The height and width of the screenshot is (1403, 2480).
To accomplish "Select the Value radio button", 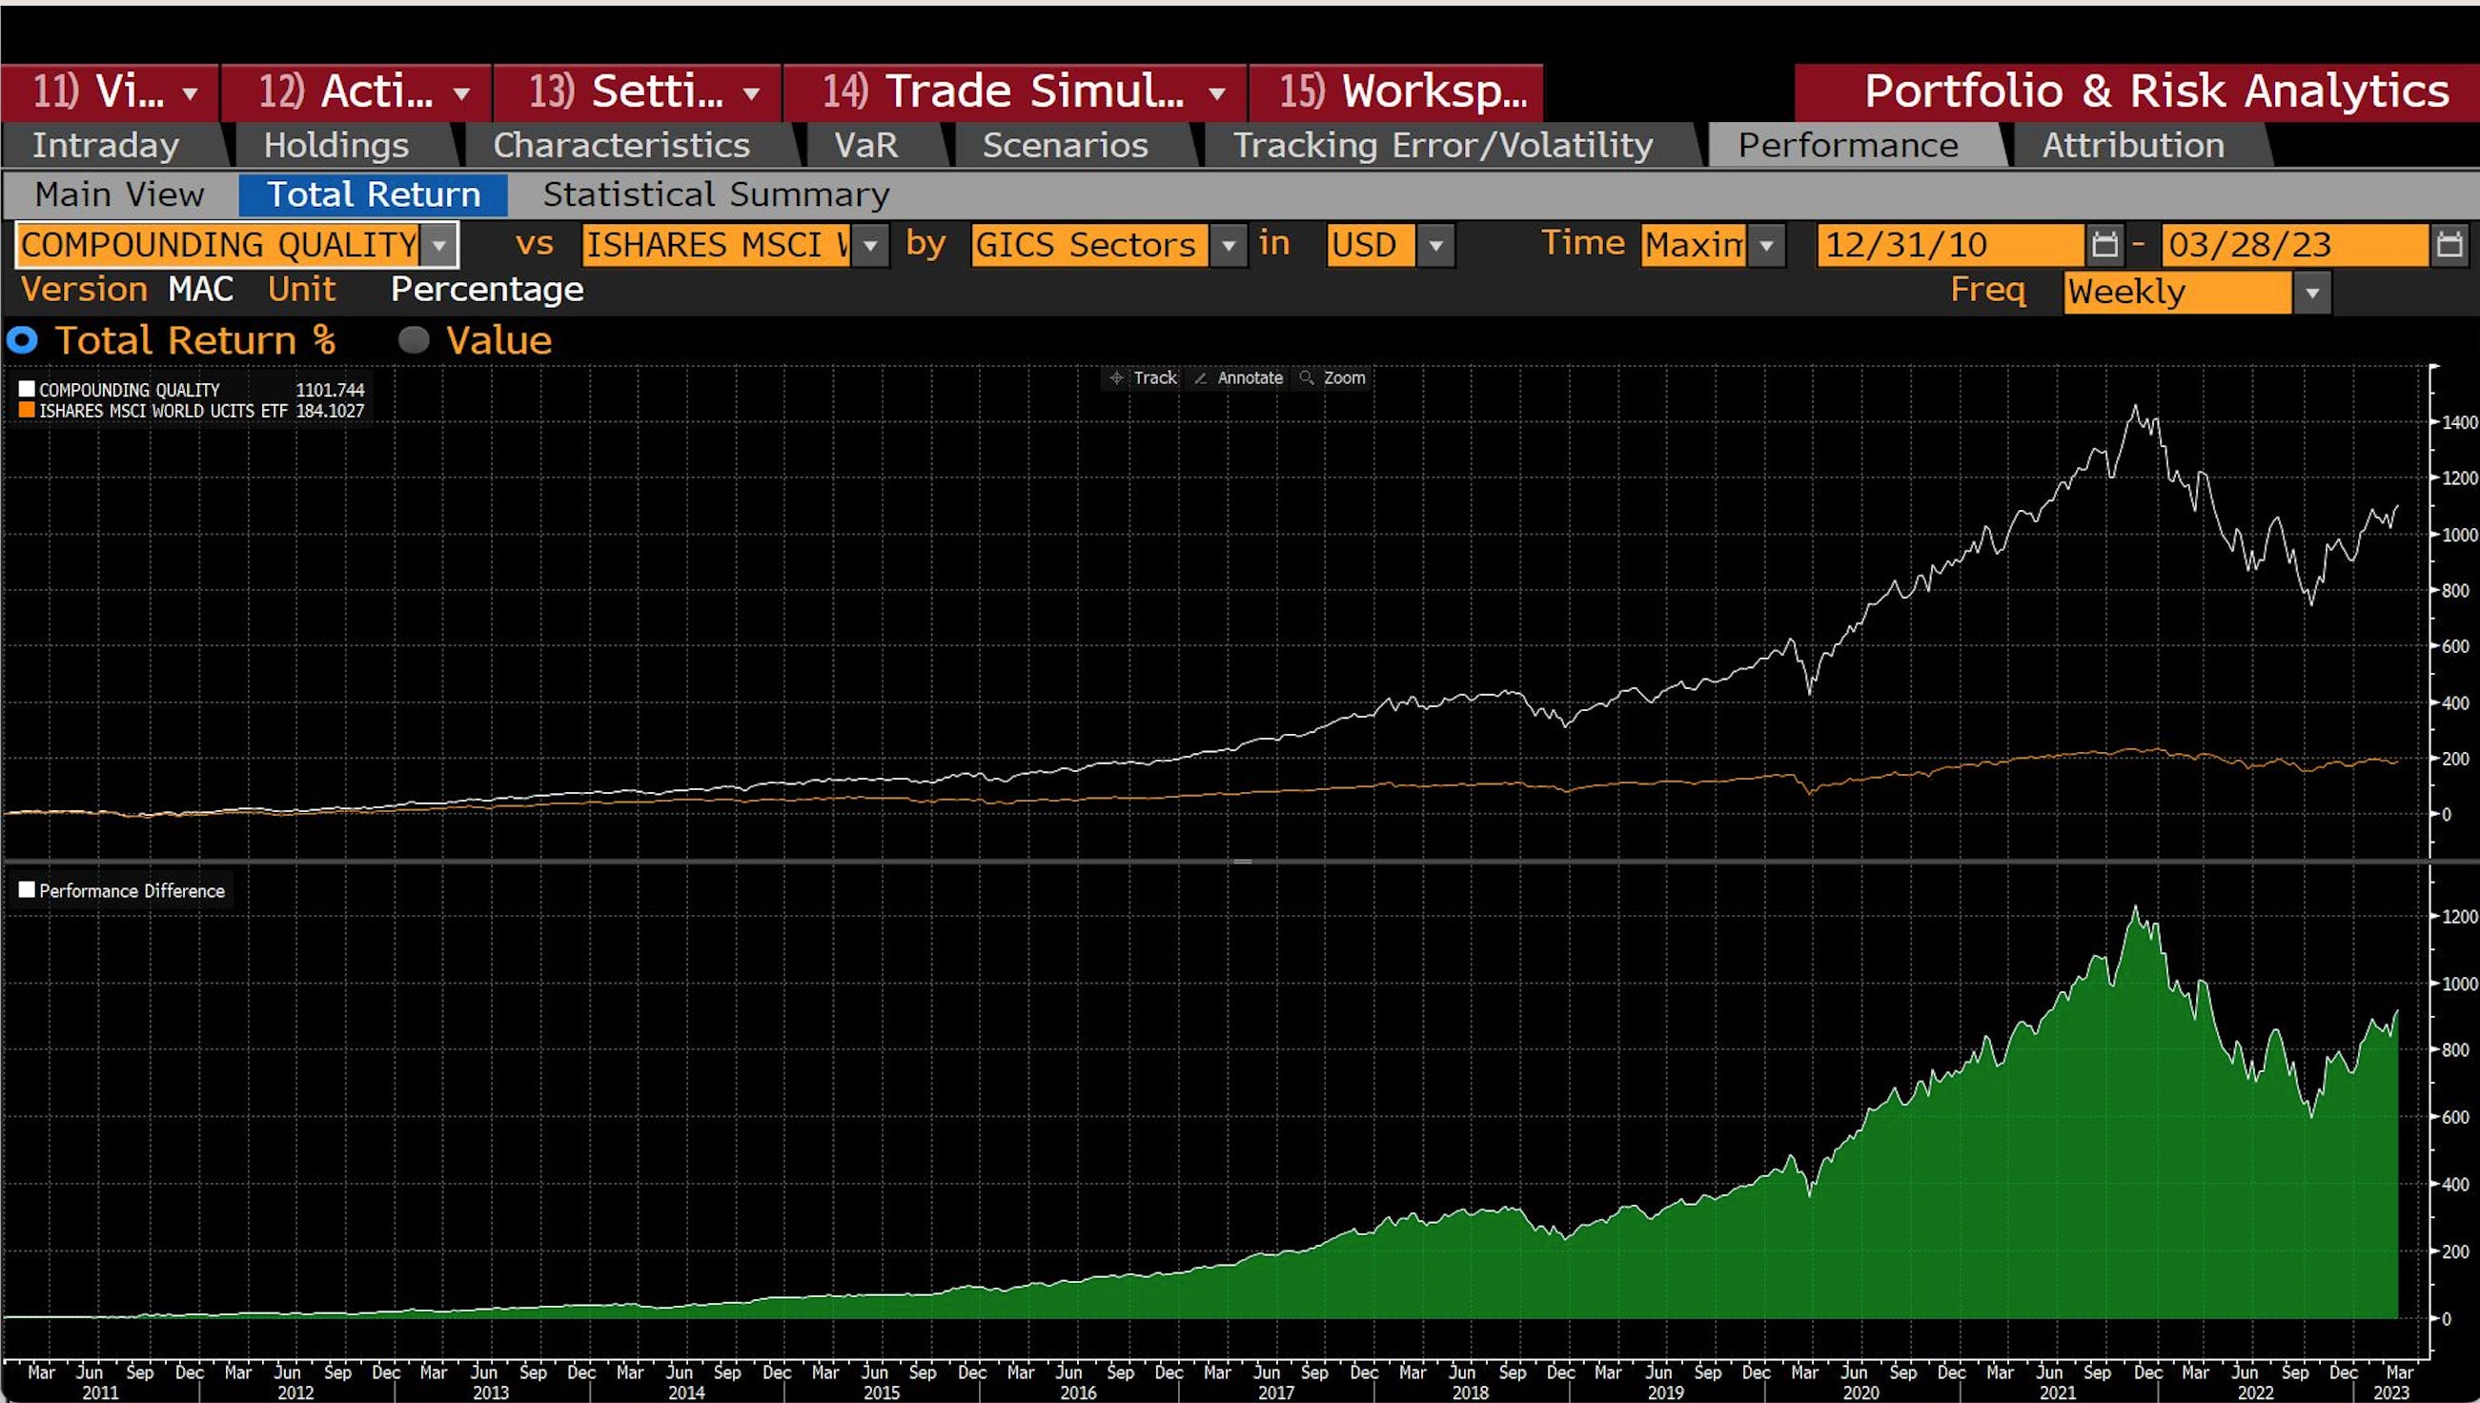I will tap(414, 340).
